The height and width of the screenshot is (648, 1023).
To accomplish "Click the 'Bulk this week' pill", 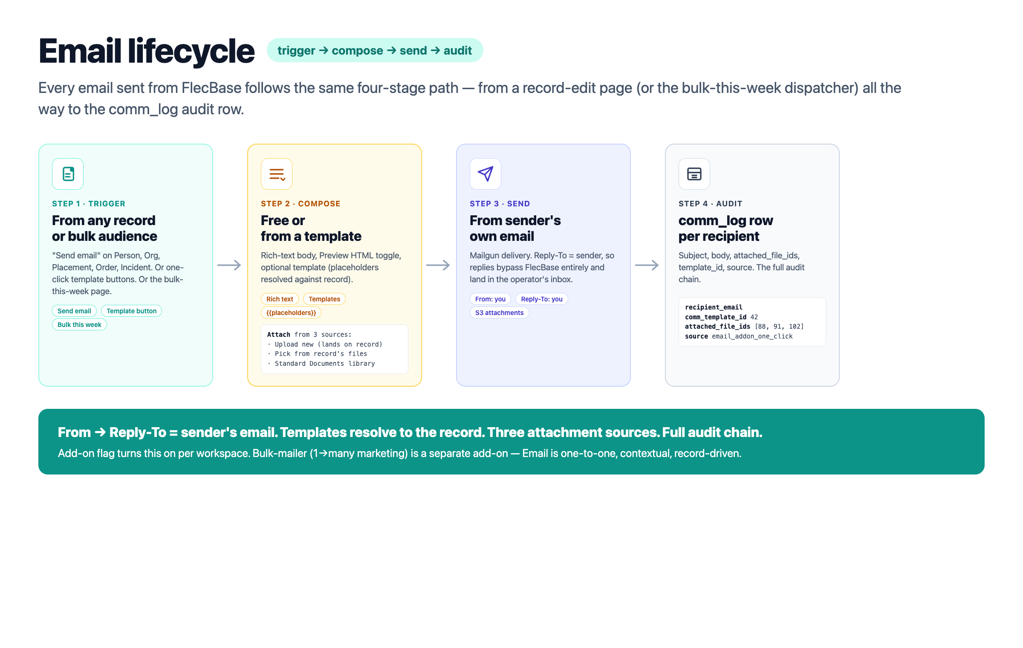I will pos(79,325).
